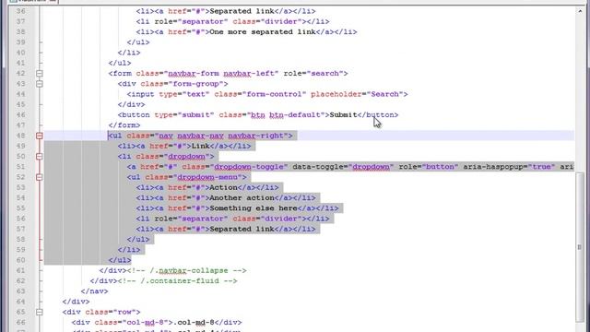The image size is (590, 332).
Task: Click the 'dropdown-toggle' class value
Action: 249,167
